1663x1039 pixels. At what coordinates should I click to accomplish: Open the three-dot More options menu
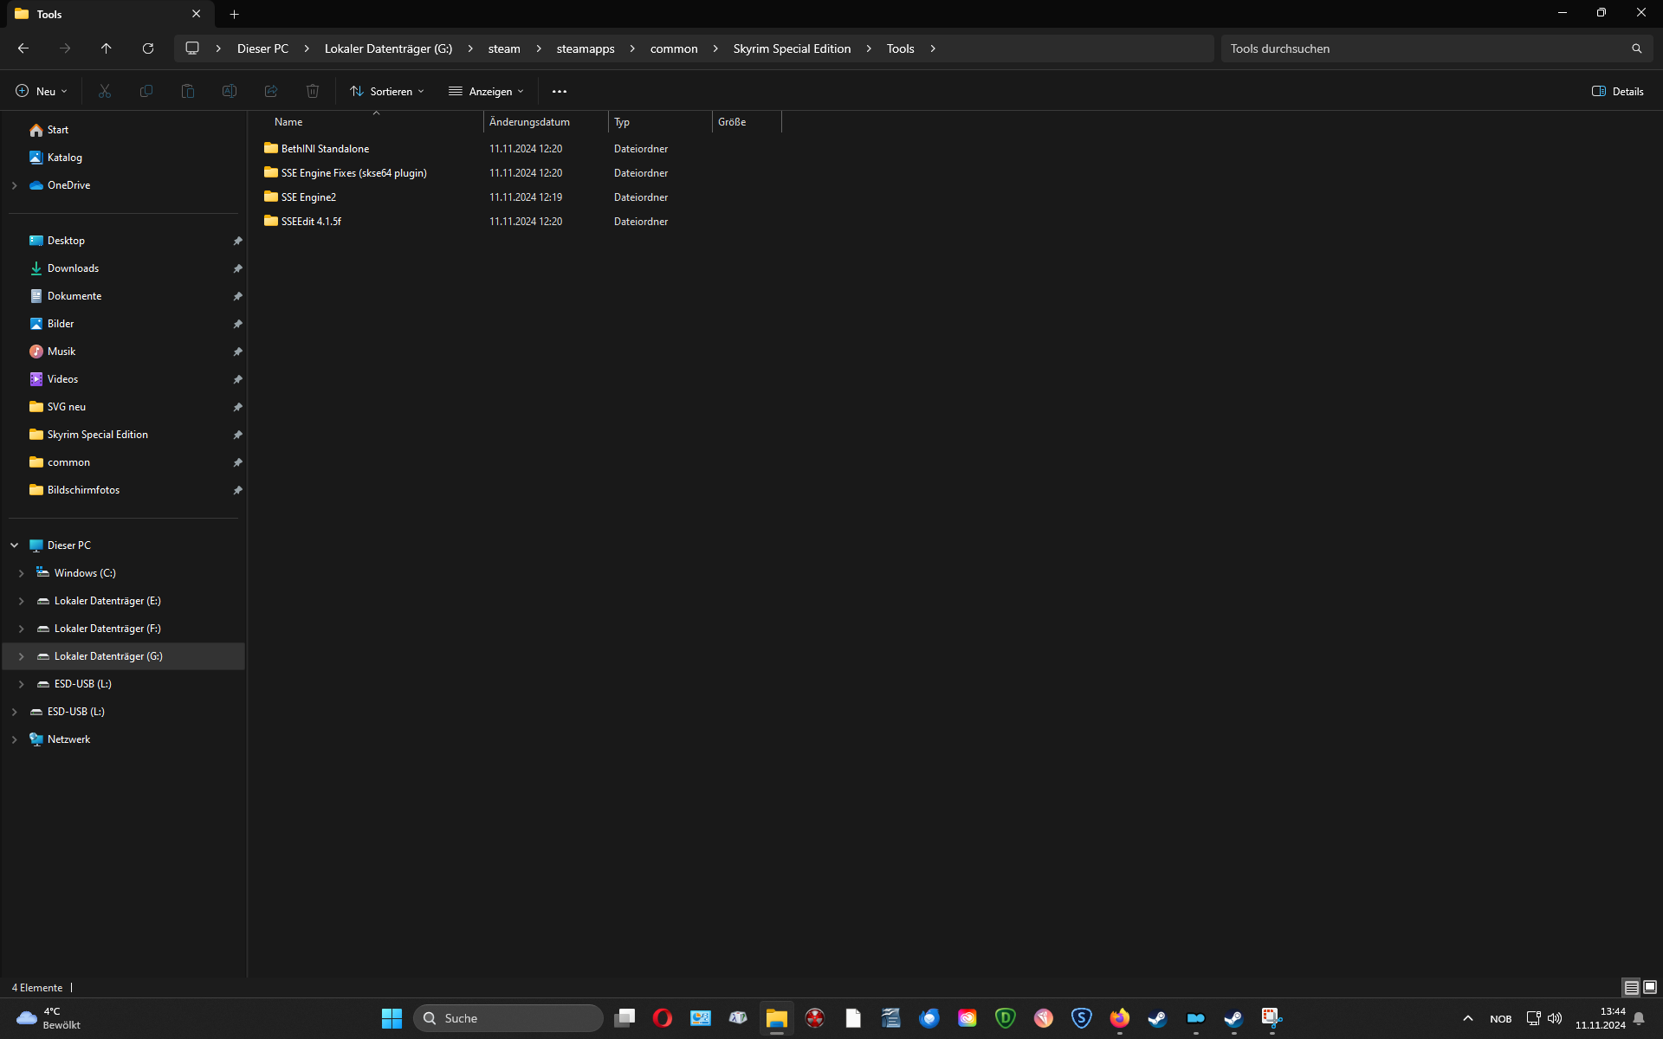560,91
